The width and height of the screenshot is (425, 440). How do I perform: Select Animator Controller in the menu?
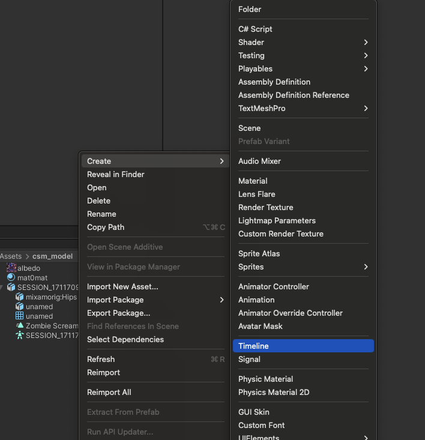click(273, 286)
